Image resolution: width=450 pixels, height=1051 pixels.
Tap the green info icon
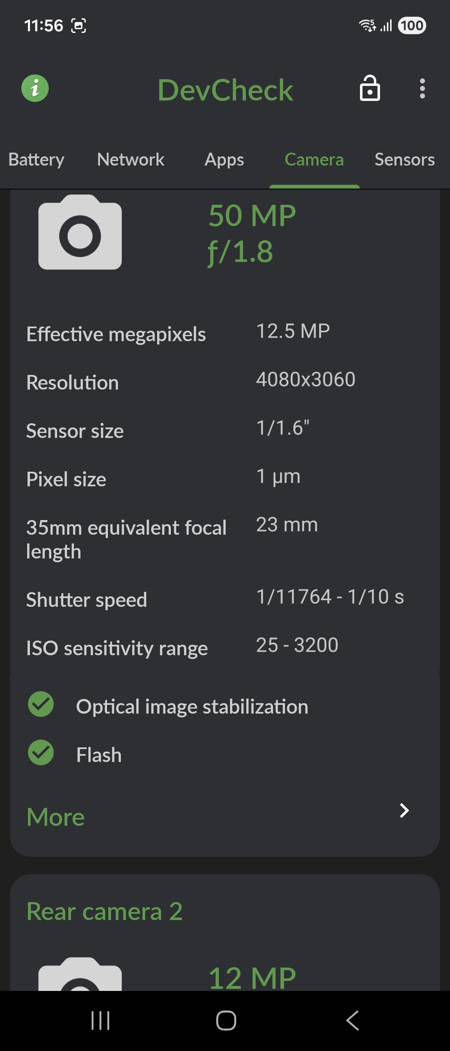pyautogui.click(x=35, y=88)
